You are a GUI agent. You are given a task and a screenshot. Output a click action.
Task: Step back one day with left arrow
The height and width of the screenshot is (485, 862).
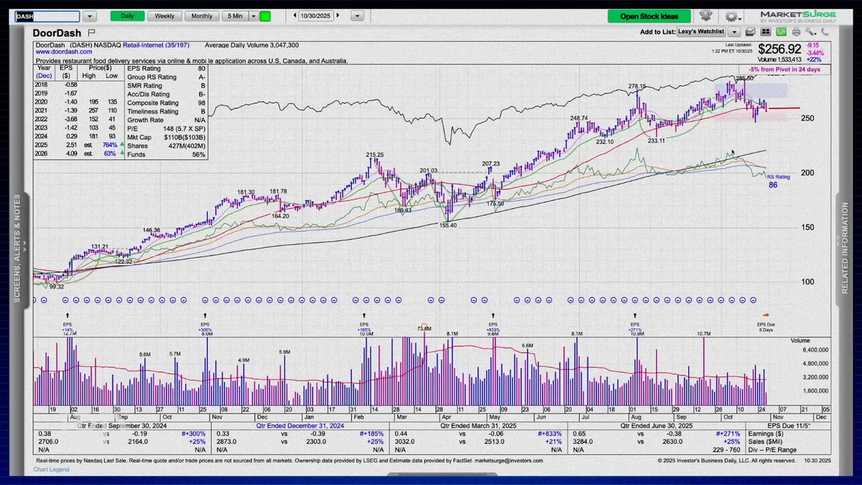click(x=295, y=16)
